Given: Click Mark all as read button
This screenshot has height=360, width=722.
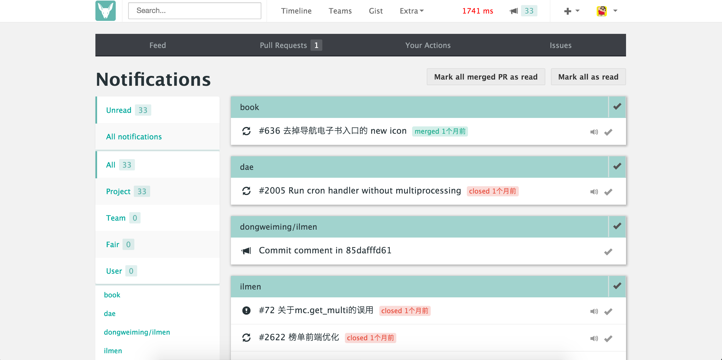Looking at the screenshot, I should [x=588, y=77].
